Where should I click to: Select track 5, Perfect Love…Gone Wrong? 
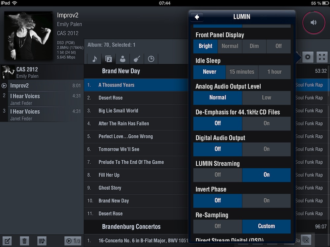pos(136,136)
